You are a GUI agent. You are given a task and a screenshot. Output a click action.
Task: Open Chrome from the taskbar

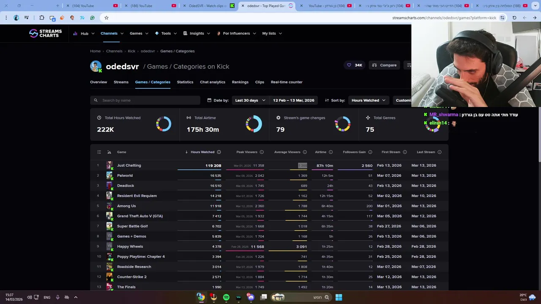point(201,297)
